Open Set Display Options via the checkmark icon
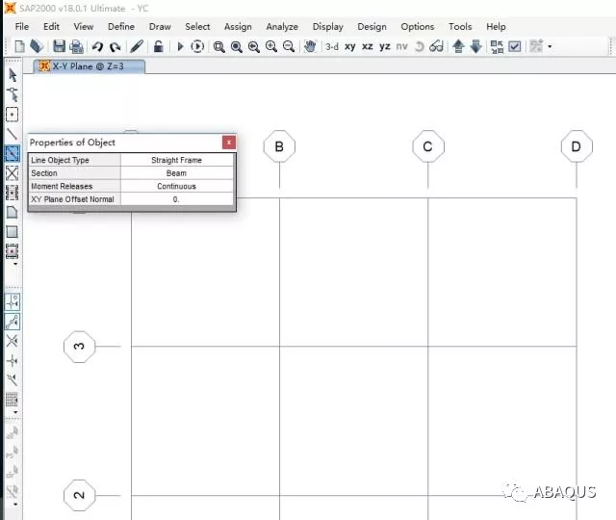This screenshot has width=616, height=520. pyautogui.click(x=515, y=47)
